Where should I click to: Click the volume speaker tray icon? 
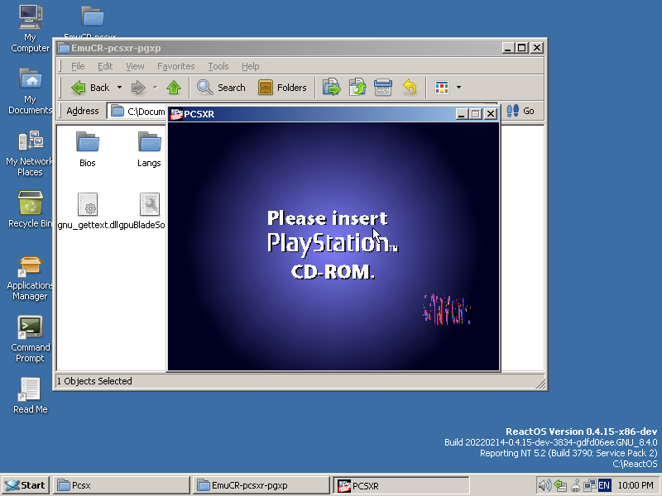point(544,486)
